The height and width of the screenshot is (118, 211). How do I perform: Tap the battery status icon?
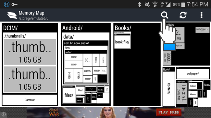[x=183, y=5]
